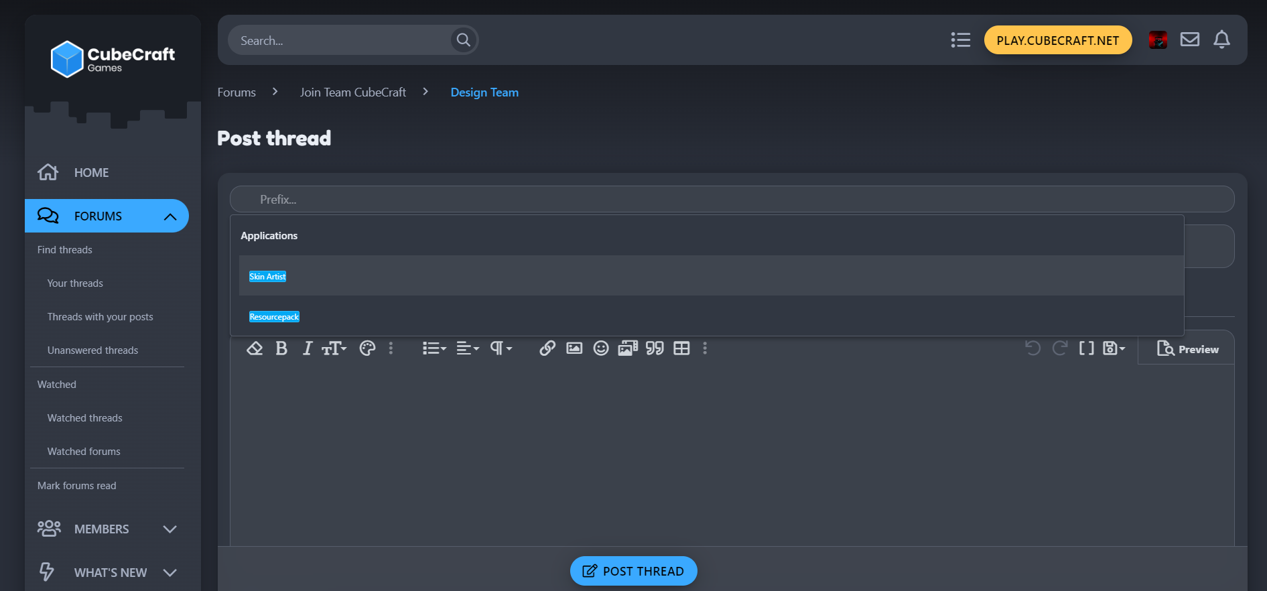The width and height of the screenshot is (1267, 591).
Task: Click the redo arrow icon
Action: (1059, 348)
